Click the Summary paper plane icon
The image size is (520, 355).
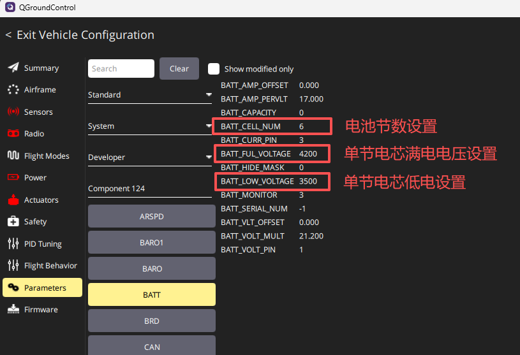[x=13, y=68]
